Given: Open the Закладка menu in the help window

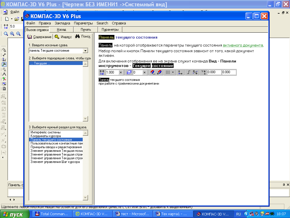Looking at the screenshot, I should (62, 23).
